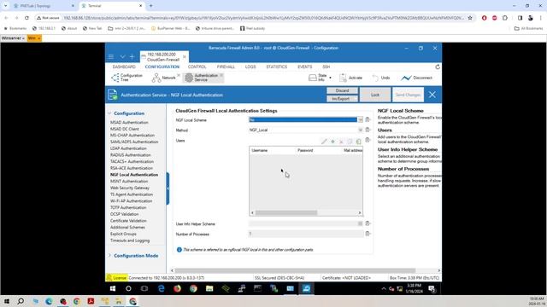Image resolution: width=547 pixels, height=307 pixels.
Task: Select MSAD Authentication in the sidebar
Action: [129, 123]
